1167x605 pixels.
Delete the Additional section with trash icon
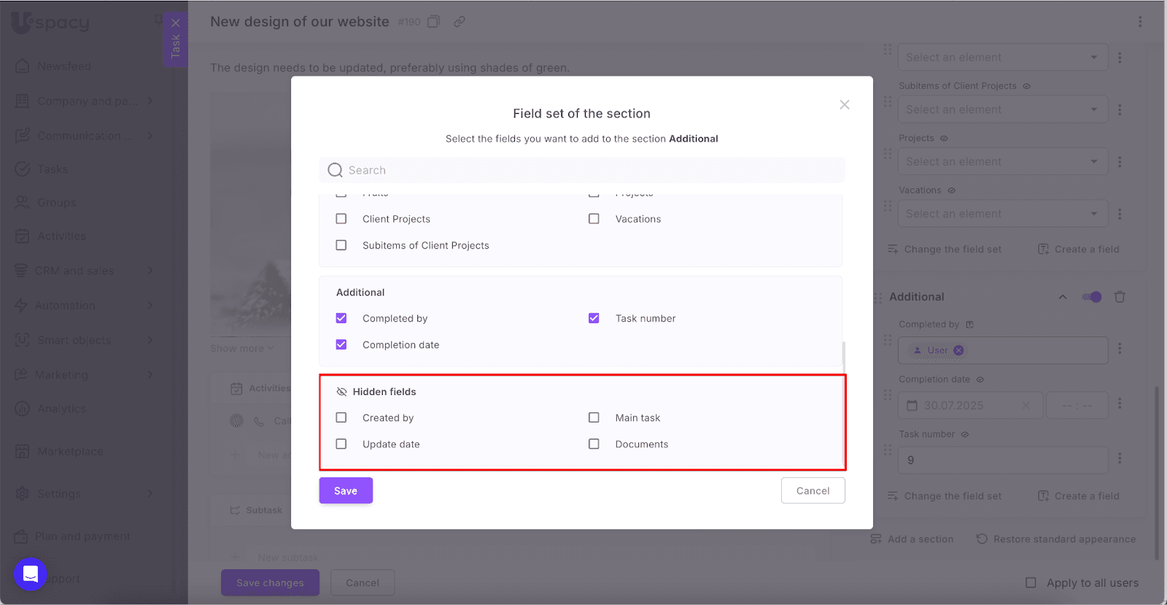1120,297
